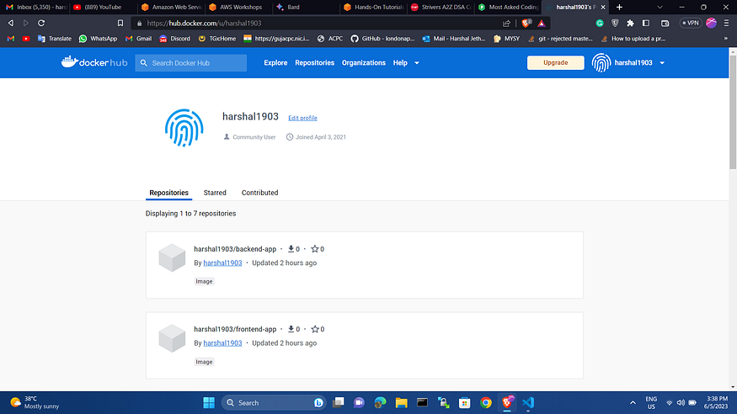This screenshot has width=737, height=414.
Task: Open the extensions puzzle piece icon
Action: pyautogui.click(x=630, y=23)
